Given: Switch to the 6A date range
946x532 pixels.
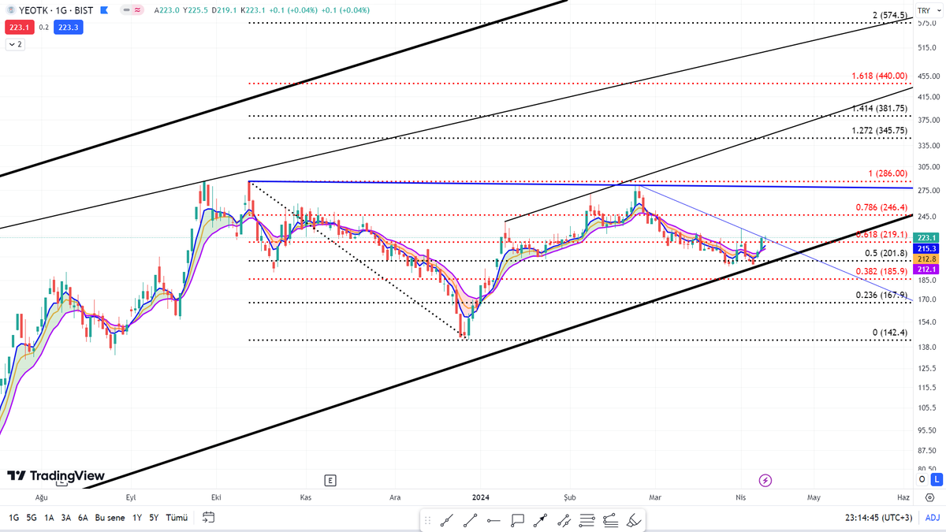Looking at the screenshot, I should coord(83,518).
